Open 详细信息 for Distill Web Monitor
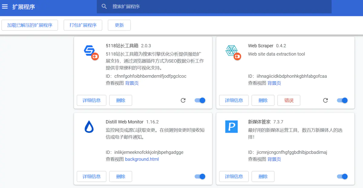The height and width of the screenshot is (188, 363). pyautogui.click(x=92, y=176)
